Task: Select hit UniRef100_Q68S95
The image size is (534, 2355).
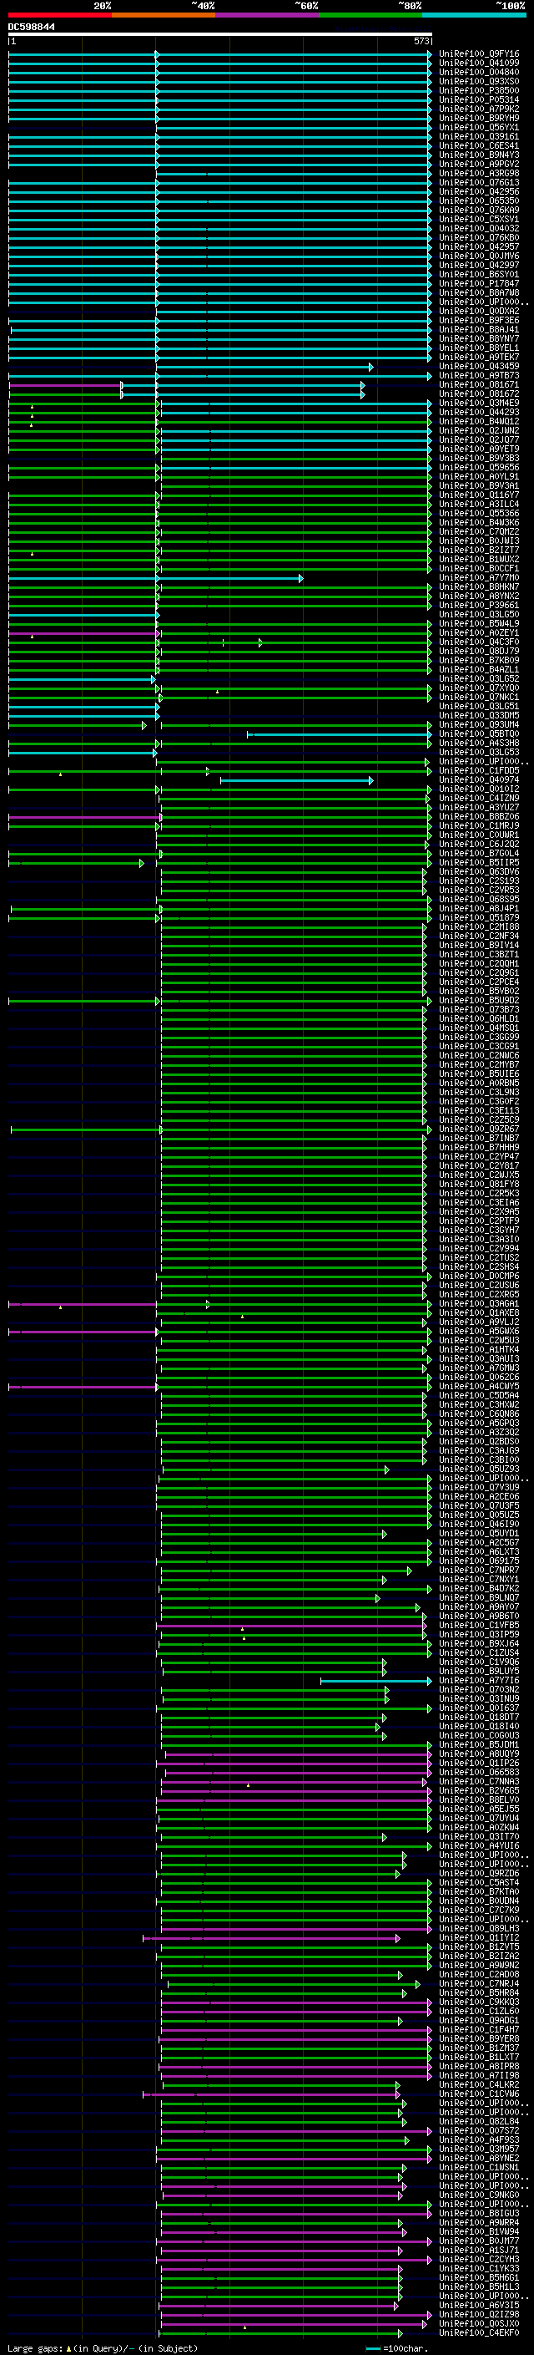Action: coord(478,899)
